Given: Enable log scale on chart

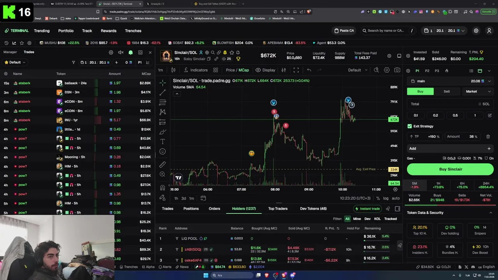Looking at the screenshot, I should [x=386, y=198].
